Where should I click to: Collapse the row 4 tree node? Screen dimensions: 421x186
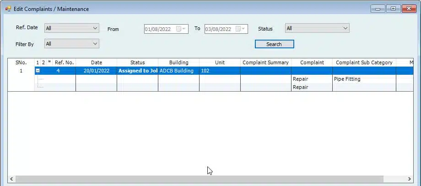pyautogui.click(x=38, y=71)
